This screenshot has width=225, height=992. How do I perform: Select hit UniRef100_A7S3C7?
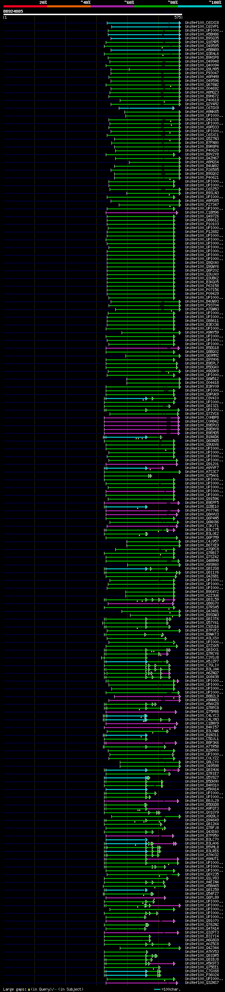[x=202, y=472]
